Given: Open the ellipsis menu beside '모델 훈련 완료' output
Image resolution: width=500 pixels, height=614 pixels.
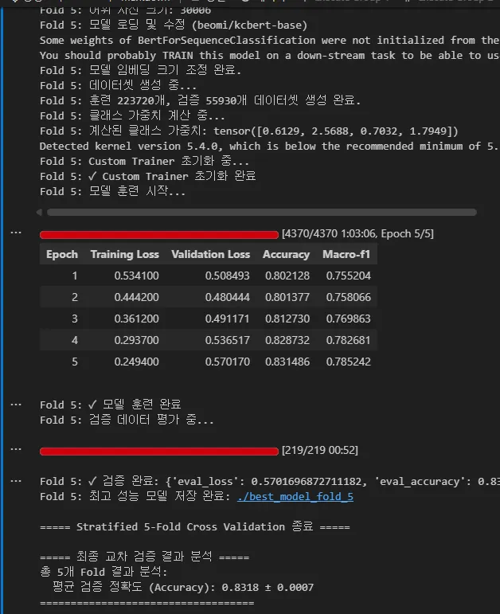Looking at the screenshot, I should pyautogui.click(x=16, y=404).
